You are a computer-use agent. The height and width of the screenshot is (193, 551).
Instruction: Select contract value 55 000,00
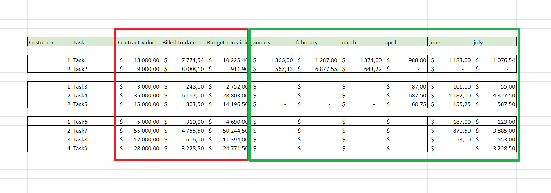pos(139,130)
